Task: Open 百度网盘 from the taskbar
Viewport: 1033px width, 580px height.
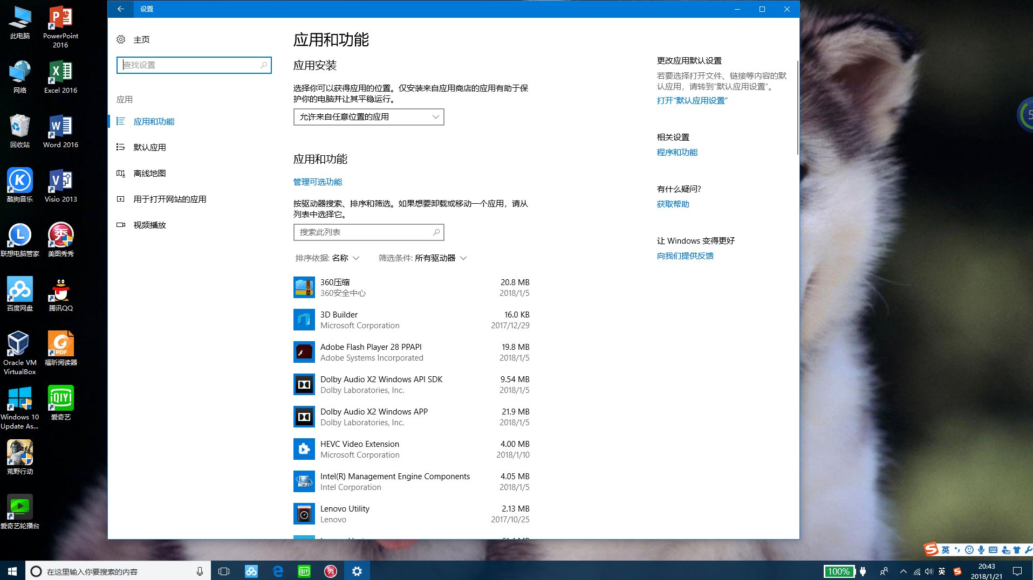Action: (x=251, y=571)
